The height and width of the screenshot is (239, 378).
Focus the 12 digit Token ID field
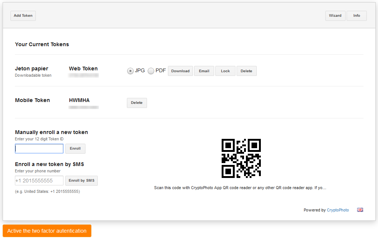coord(39,149)
